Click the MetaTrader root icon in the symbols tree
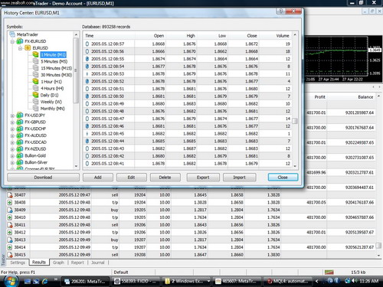Screen dimensions: 383x287 12,34
